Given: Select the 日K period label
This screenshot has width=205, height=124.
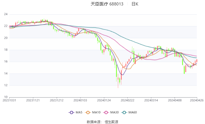Looking at the screenshot, I should (135, 4).
